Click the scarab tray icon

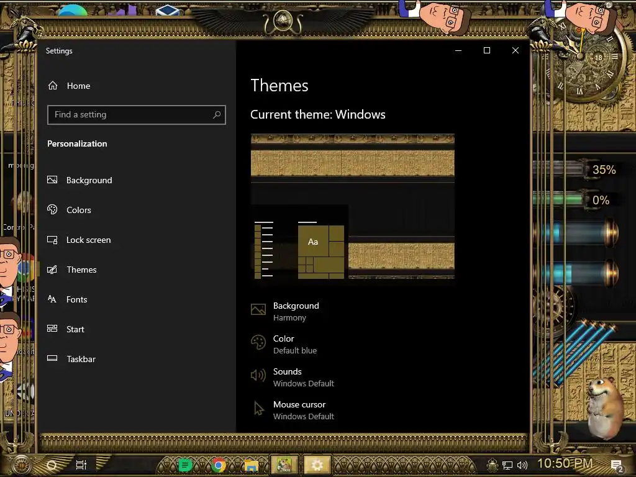pos(493,465)
